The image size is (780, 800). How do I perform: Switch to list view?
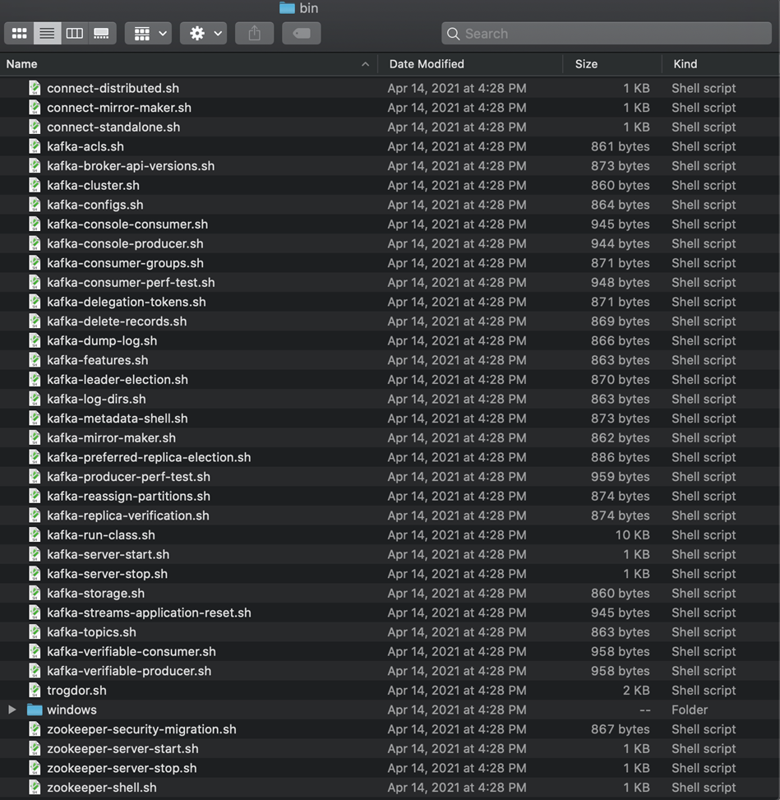pos(47,34)
